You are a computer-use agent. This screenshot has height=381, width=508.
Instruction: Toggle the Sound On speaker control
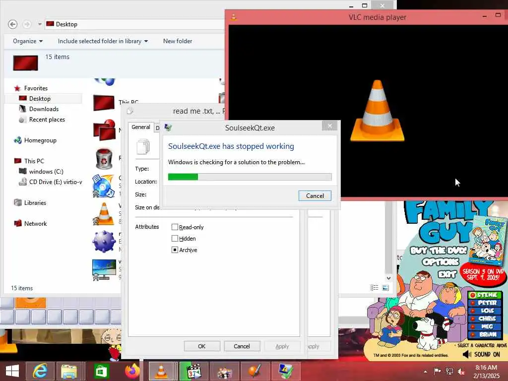[x=481, y=354]
